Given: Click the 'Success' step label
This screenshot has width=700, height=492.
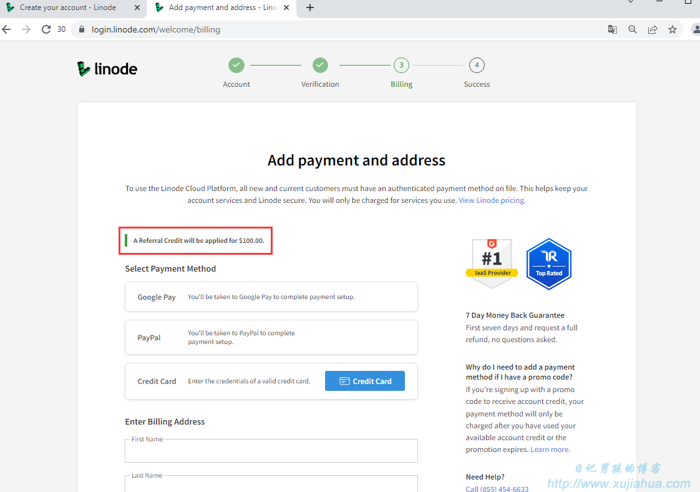Looking at the screenshot, I should [477, 84].
